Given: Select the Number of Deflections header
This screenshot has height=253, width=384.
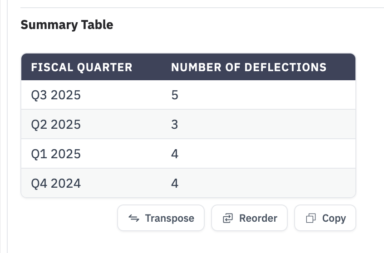Looking at the screenshot, I should pos(249,67).
